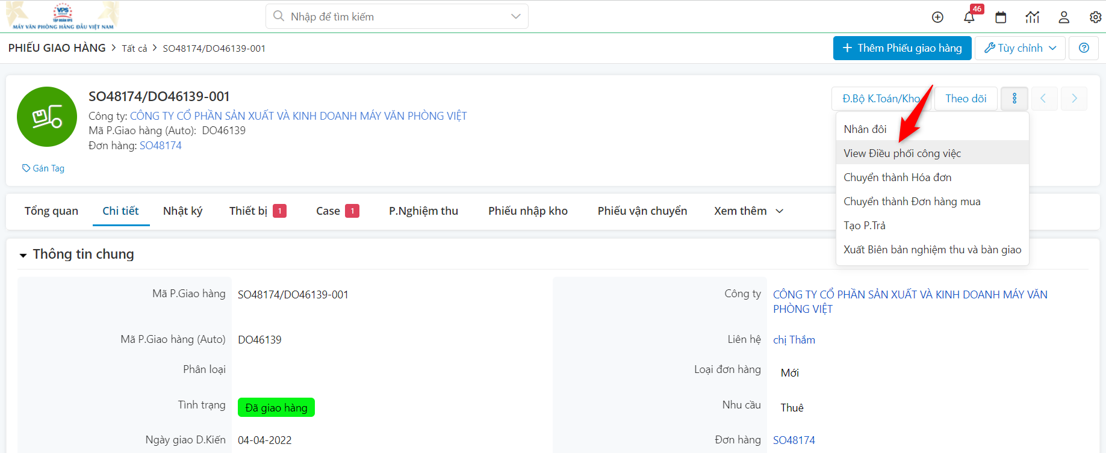The image size is (1106, 453).
Task: Click the Mã P.Giao hàng value SO48174/DO46139-001
Action: point(293,295)
